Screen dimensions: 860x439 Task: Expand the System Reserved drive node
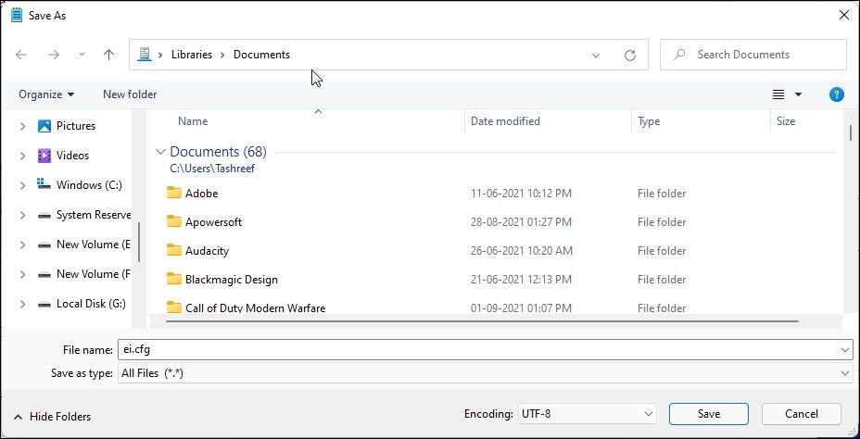(x=22, y=215)
